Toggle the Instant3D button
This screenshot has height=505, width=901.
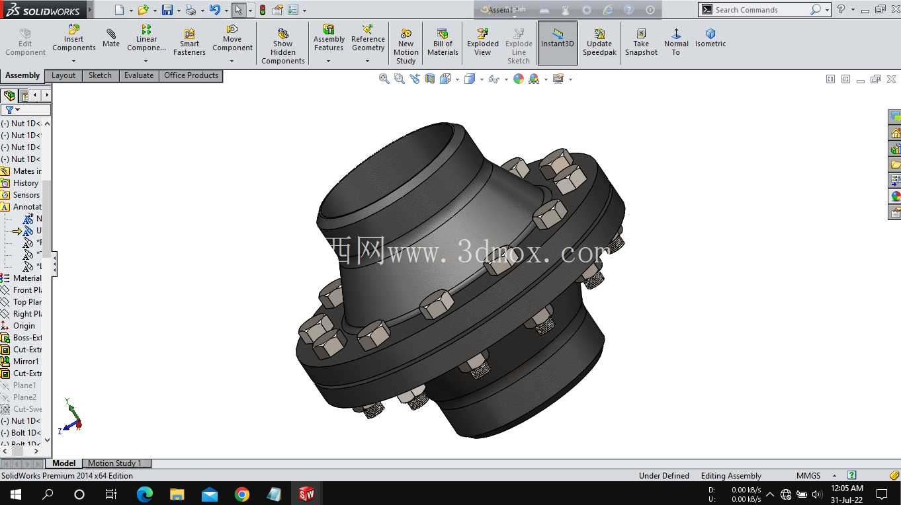tap(558, 43)
